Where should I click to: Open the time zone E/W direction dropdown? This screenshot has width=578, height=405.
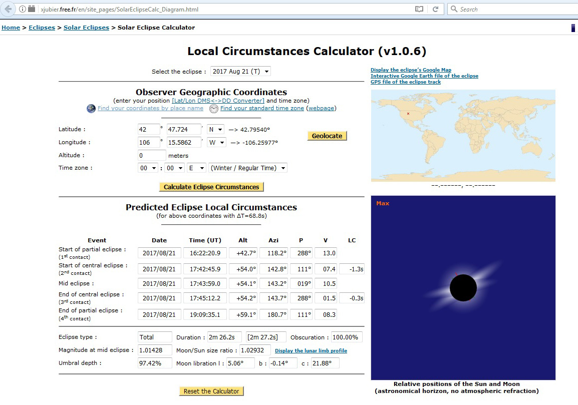(x=196, y=168)
